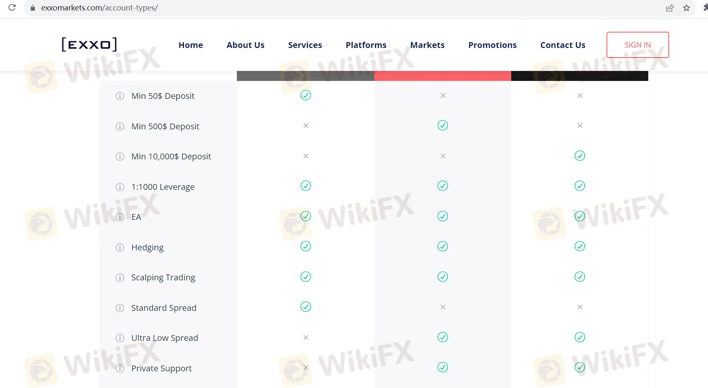This screenshot has width=708, height=388.
Task: Click the info icon beside Min 50$ Deposit
Action: (x=120, y=96)
